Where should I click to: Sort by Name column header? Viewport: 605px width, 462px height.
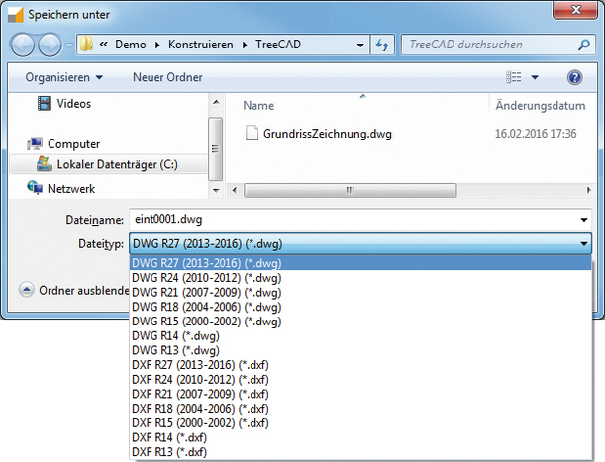click(x=258, y=105)
